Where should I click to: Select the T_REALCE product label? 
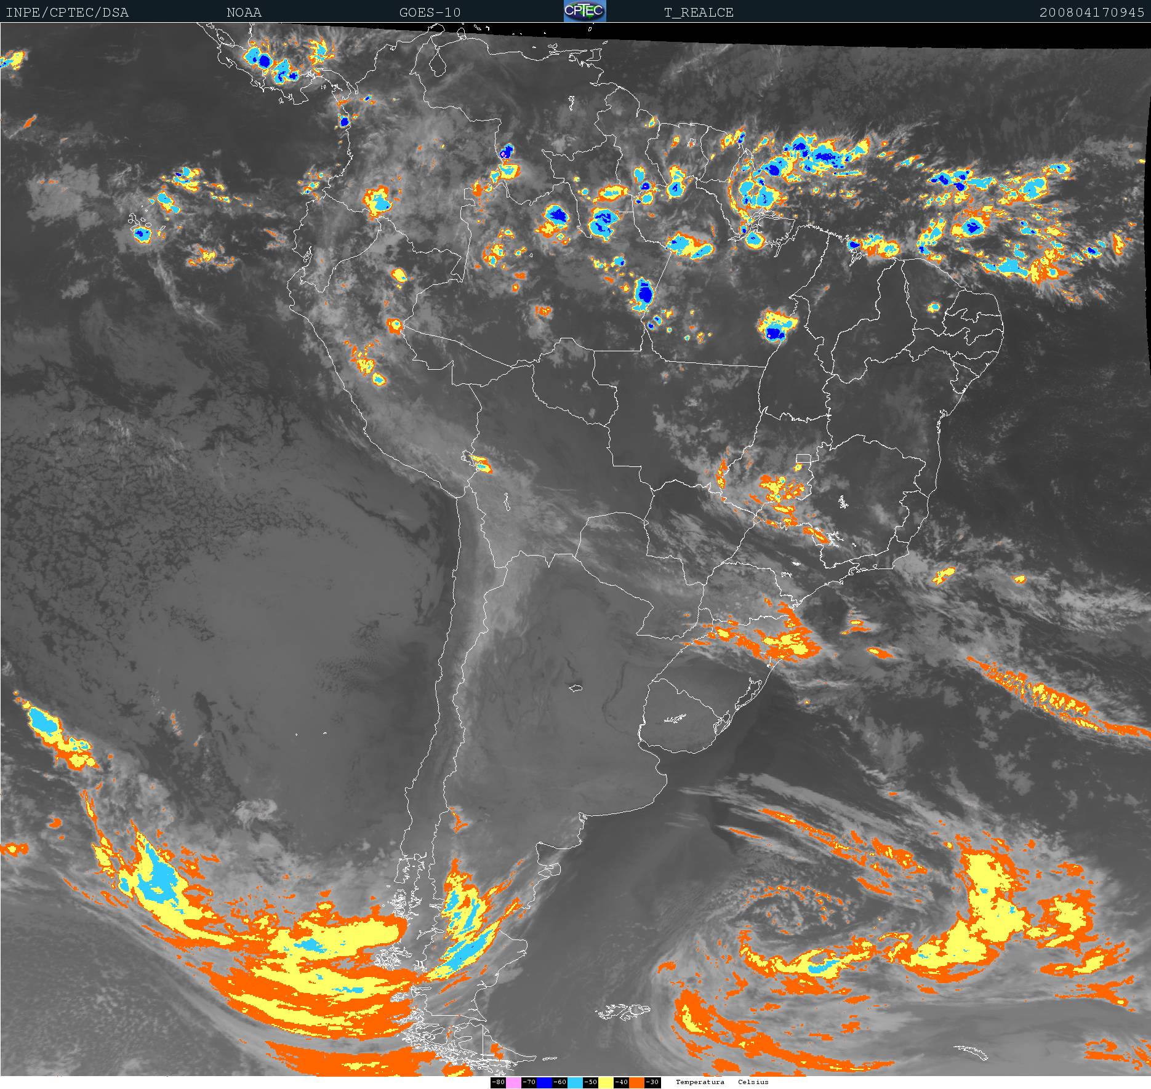(698, 12)
